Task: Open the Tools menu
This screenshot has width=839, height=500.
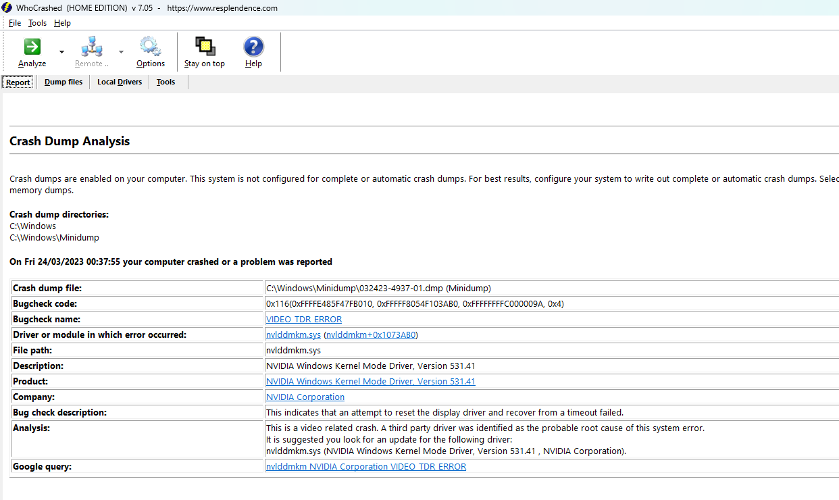Action: coord(38,23)
